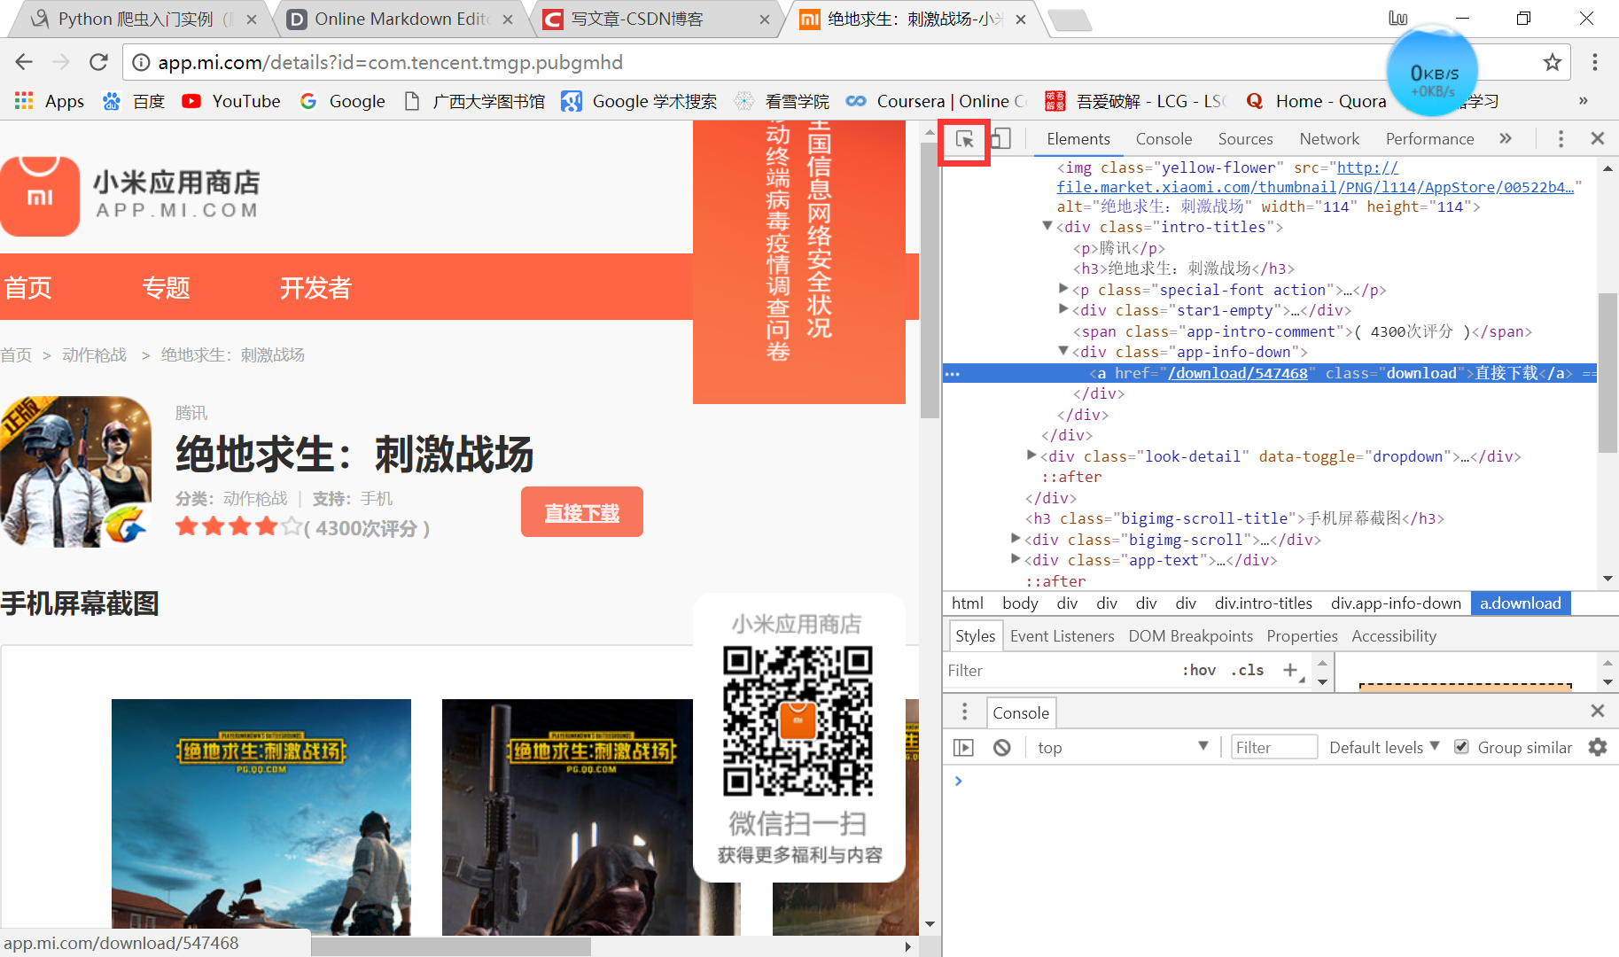The height and width of the screenshot is (957, 1619).
Task: Open the Properties sidebar tab
Action: (1302, 635)
